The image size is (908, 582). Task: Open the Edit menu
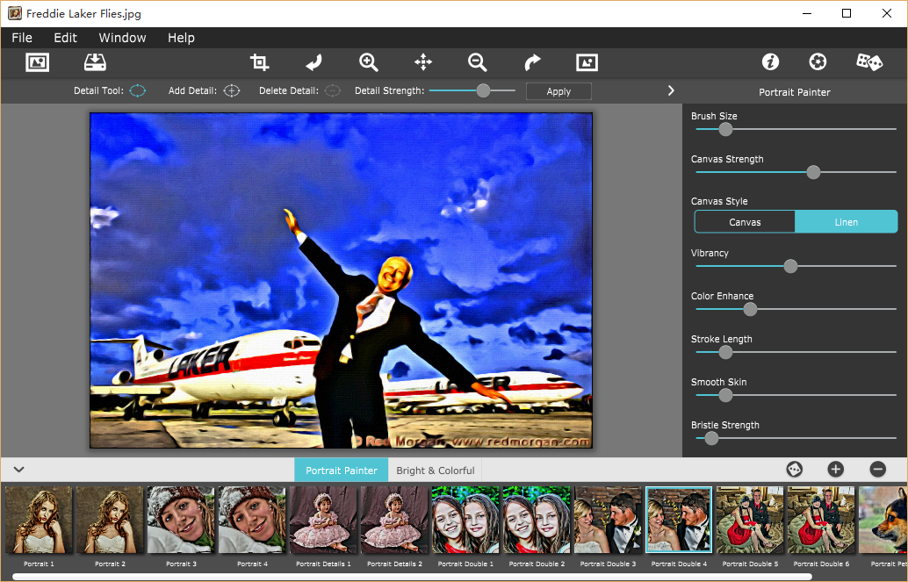[65, 38]
